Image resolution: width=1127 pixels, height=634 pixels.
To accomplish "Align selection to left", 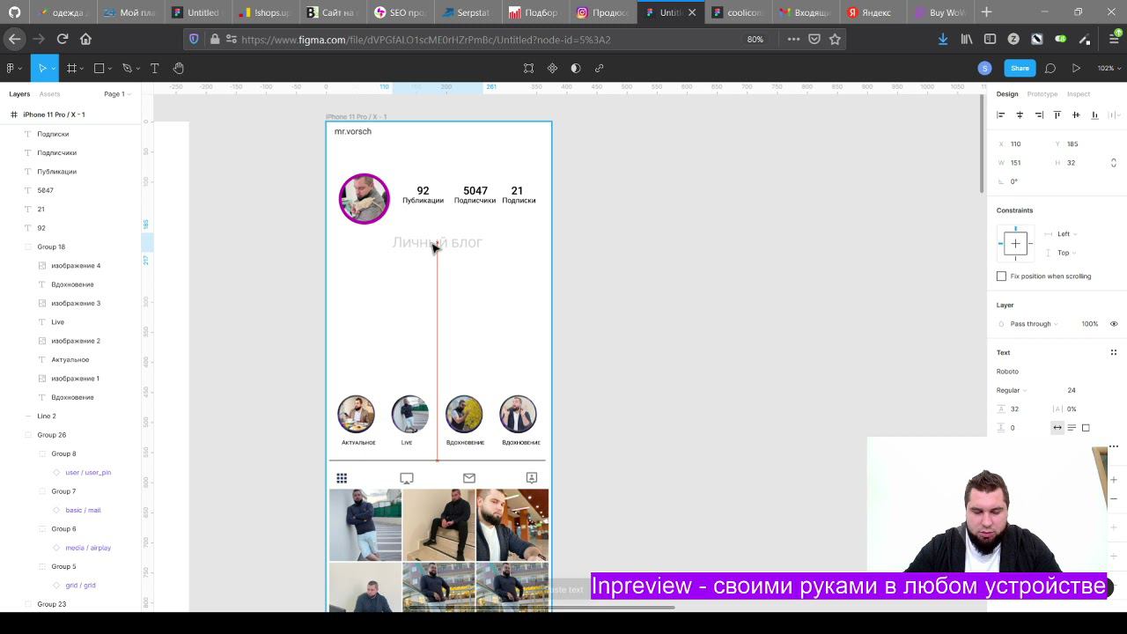I will [x=1001, y=114].
